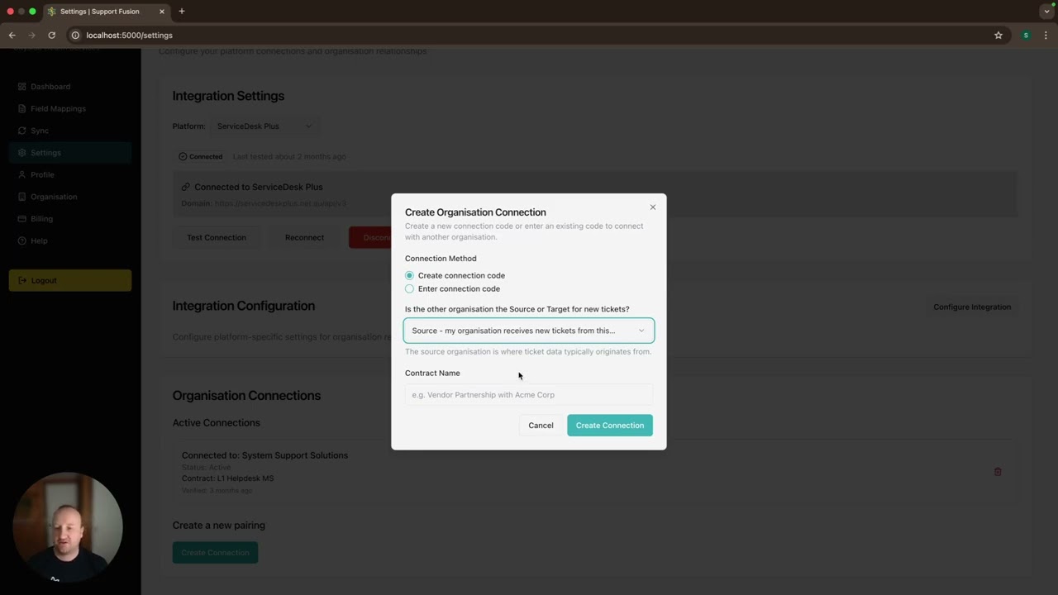Click the browser reload button

(51, 36)
